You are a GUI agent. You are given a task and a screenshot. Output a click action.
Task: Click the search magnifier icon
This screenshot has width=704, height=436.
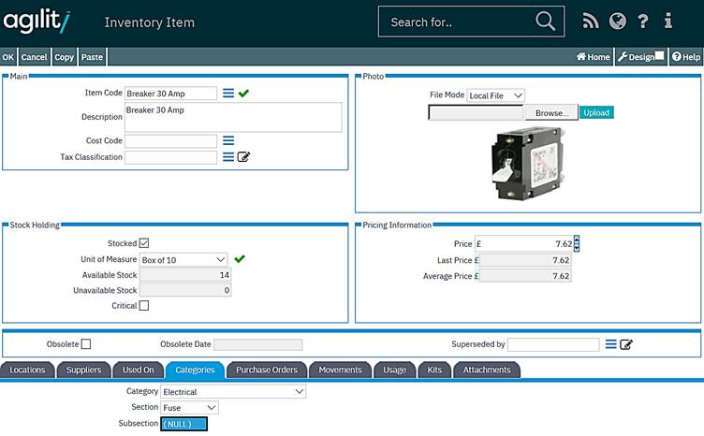[x=545, y=22]
